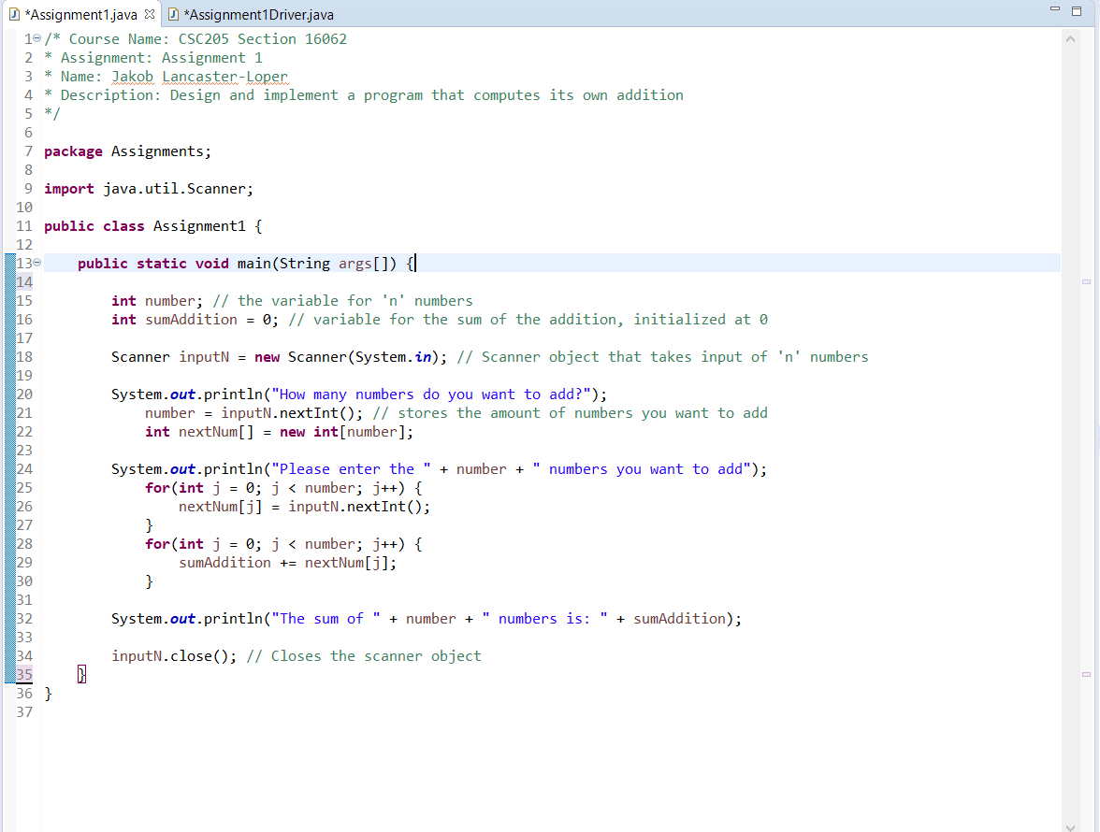
Task: Close the Assignment1.java tab
Action: coord(150,14)
